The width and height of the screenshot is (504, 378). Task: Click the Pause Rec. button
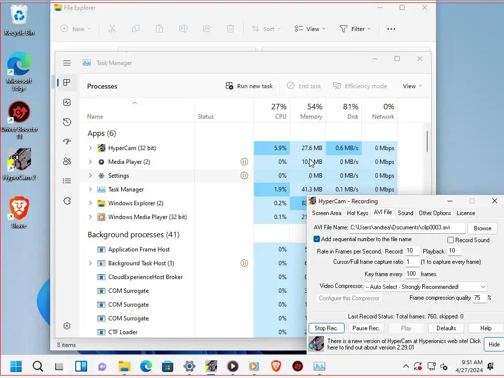point(366,328)
